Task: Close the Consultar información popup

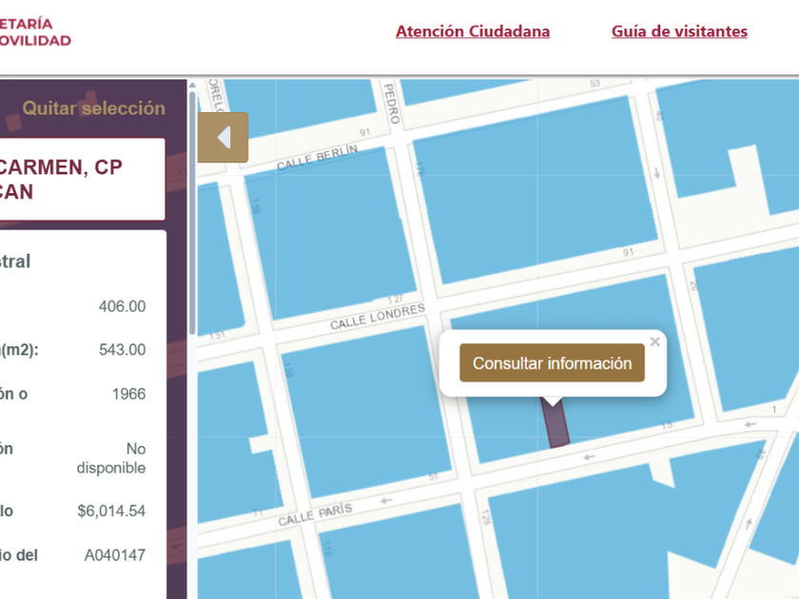Action: (654, 341)
